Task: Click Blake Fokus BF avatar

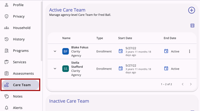Action: tap(66, 51)
